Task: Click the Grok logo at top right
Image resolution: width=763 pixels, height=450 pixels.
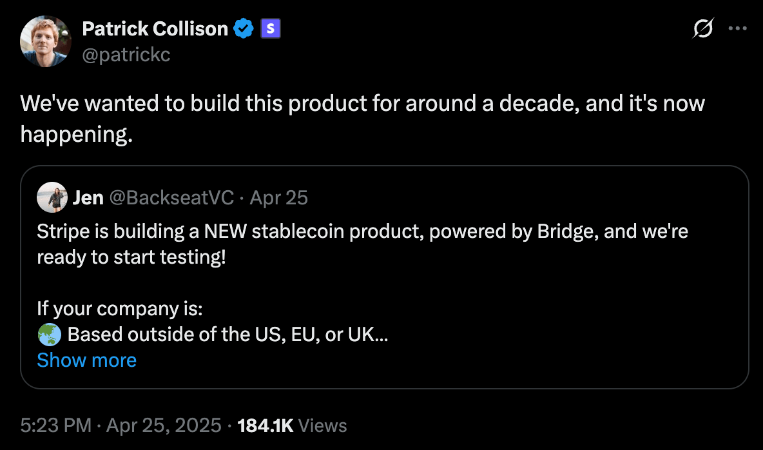Action: [x=702, y=28]
